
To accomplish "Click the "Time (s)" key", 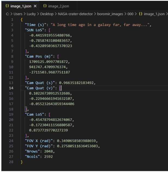I will coord(35,25).
